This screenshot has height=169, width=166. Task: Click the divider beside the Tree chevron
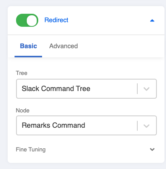(137, 89)
